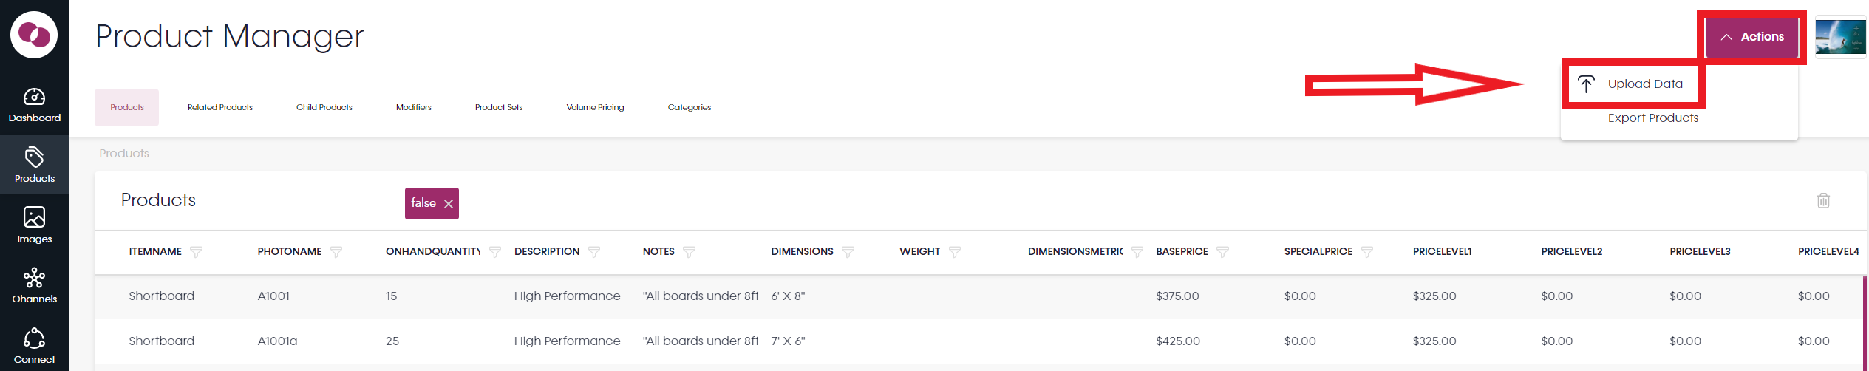This screenshot has width=1869, height=371.
Task: Filter the DESCRIPTION column
Action: 593,252
